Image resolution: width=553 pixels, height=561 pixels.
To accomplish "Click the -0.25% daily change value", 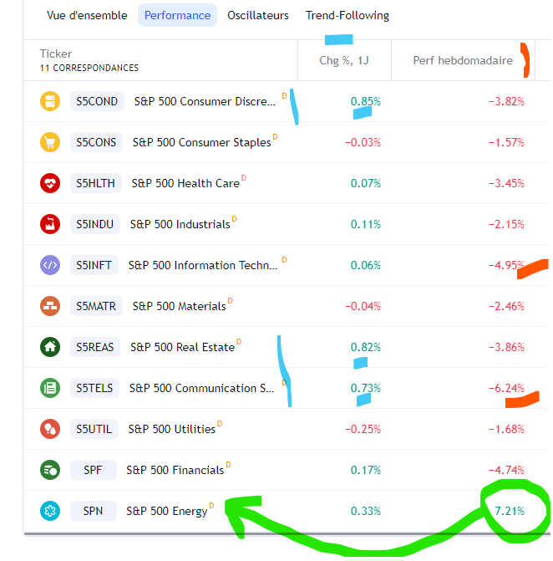I will pyautogui.click(x=363, y=430).
